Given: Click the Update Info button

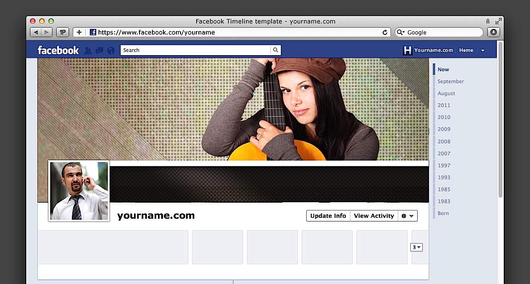Looking at the screenshot, I should click(328, 216).
